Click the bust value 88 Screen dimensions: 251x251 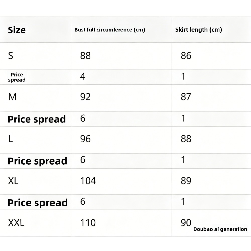pos(85,56)
